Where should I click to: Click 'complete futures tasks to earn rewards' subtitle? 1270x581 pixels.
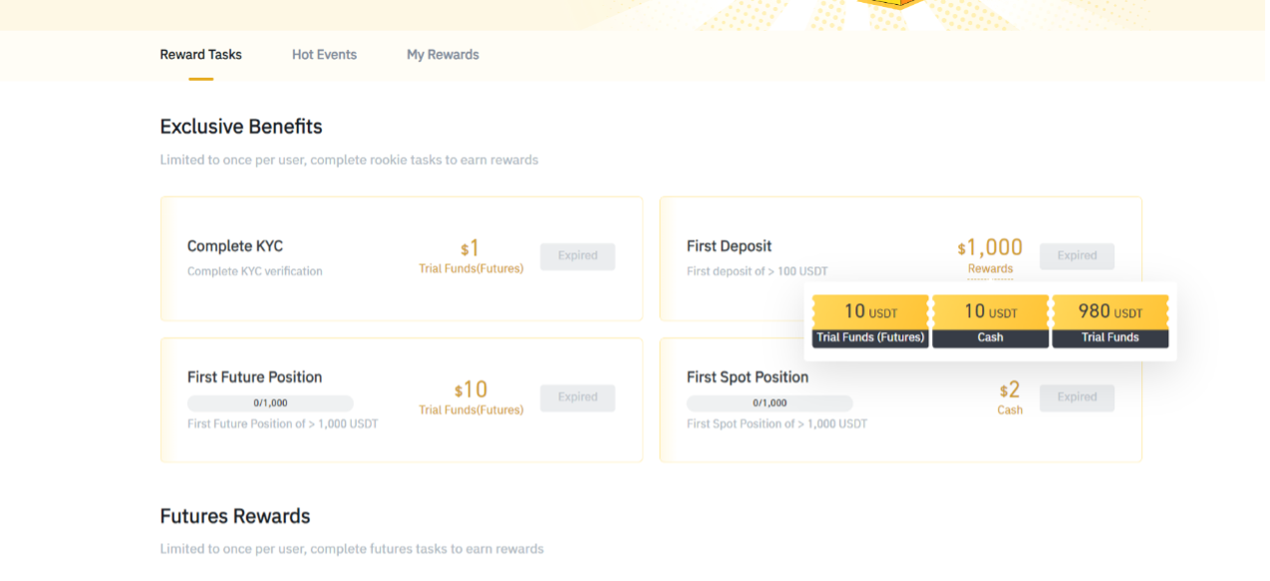[428, 549]
